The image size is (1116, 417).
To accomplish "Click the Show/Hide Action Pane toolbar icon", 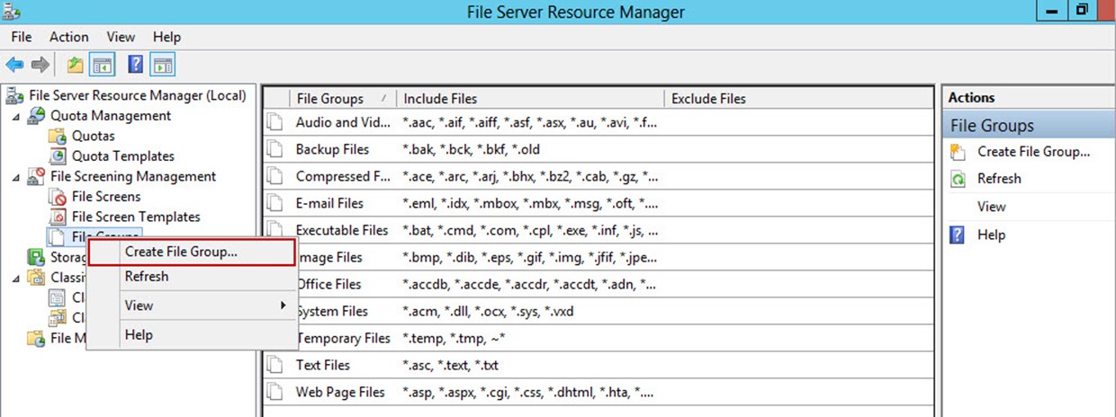I will click(163, 65).
